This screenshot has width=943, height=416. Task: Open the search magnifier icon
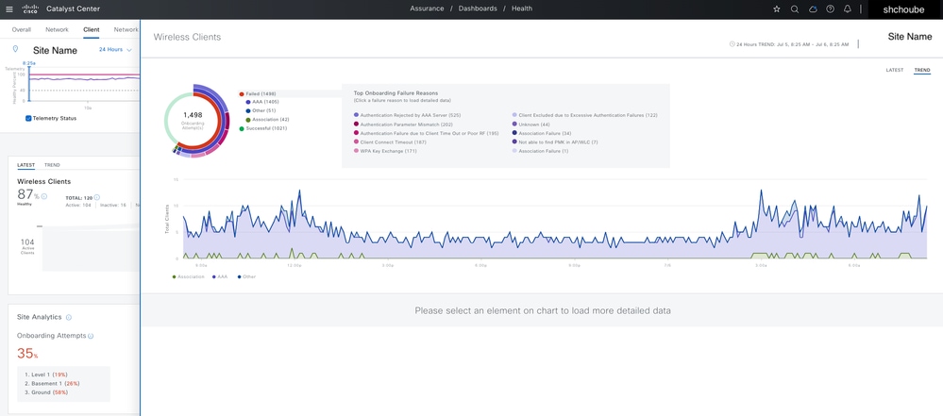point(795,9)
